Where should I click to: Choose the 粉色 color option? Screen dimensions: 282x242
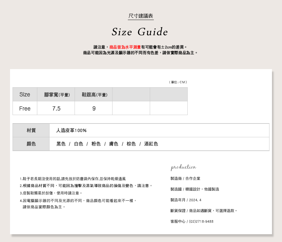[x=96, y=144]
